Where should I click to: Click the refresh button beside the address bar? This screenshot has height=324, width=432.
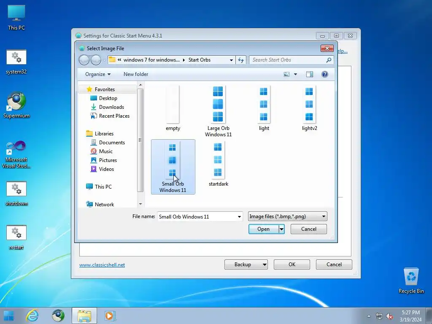241,60
